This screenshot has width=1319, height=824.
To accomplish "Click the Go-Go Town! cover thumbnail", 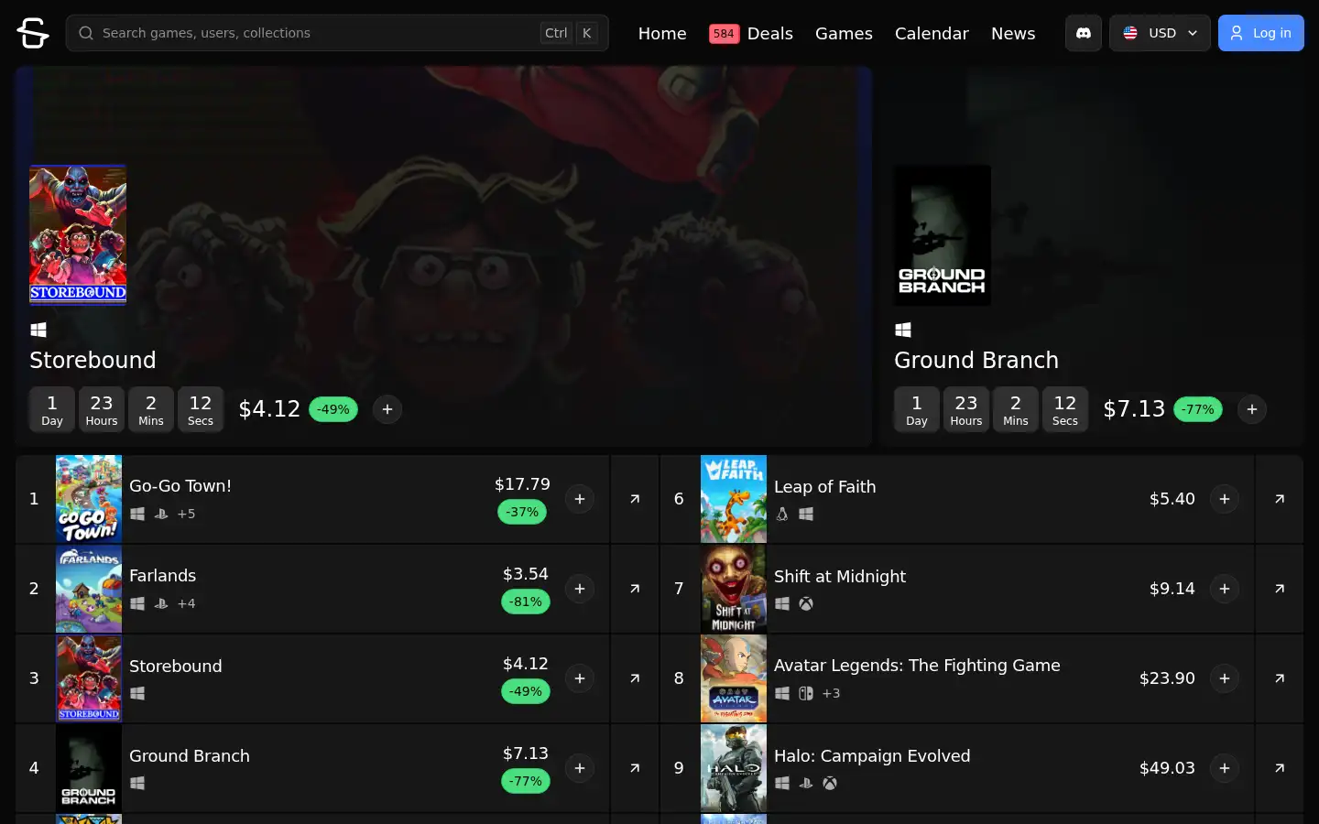I will (89, 499).
